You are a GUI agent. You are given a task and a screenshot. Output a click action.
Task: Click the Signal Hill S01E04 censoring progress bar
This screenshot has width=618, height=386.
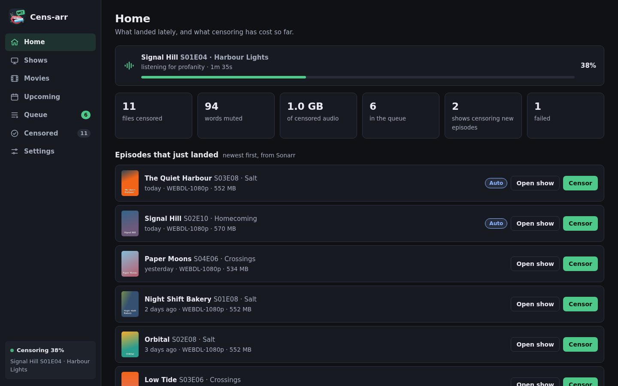pos(358,77)
